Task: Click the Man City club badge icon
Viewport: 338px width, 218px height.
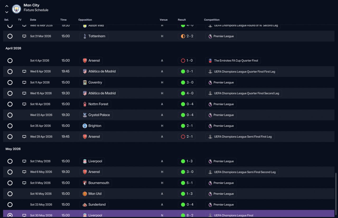Action: pyautogui.click(x=17, y=9)
